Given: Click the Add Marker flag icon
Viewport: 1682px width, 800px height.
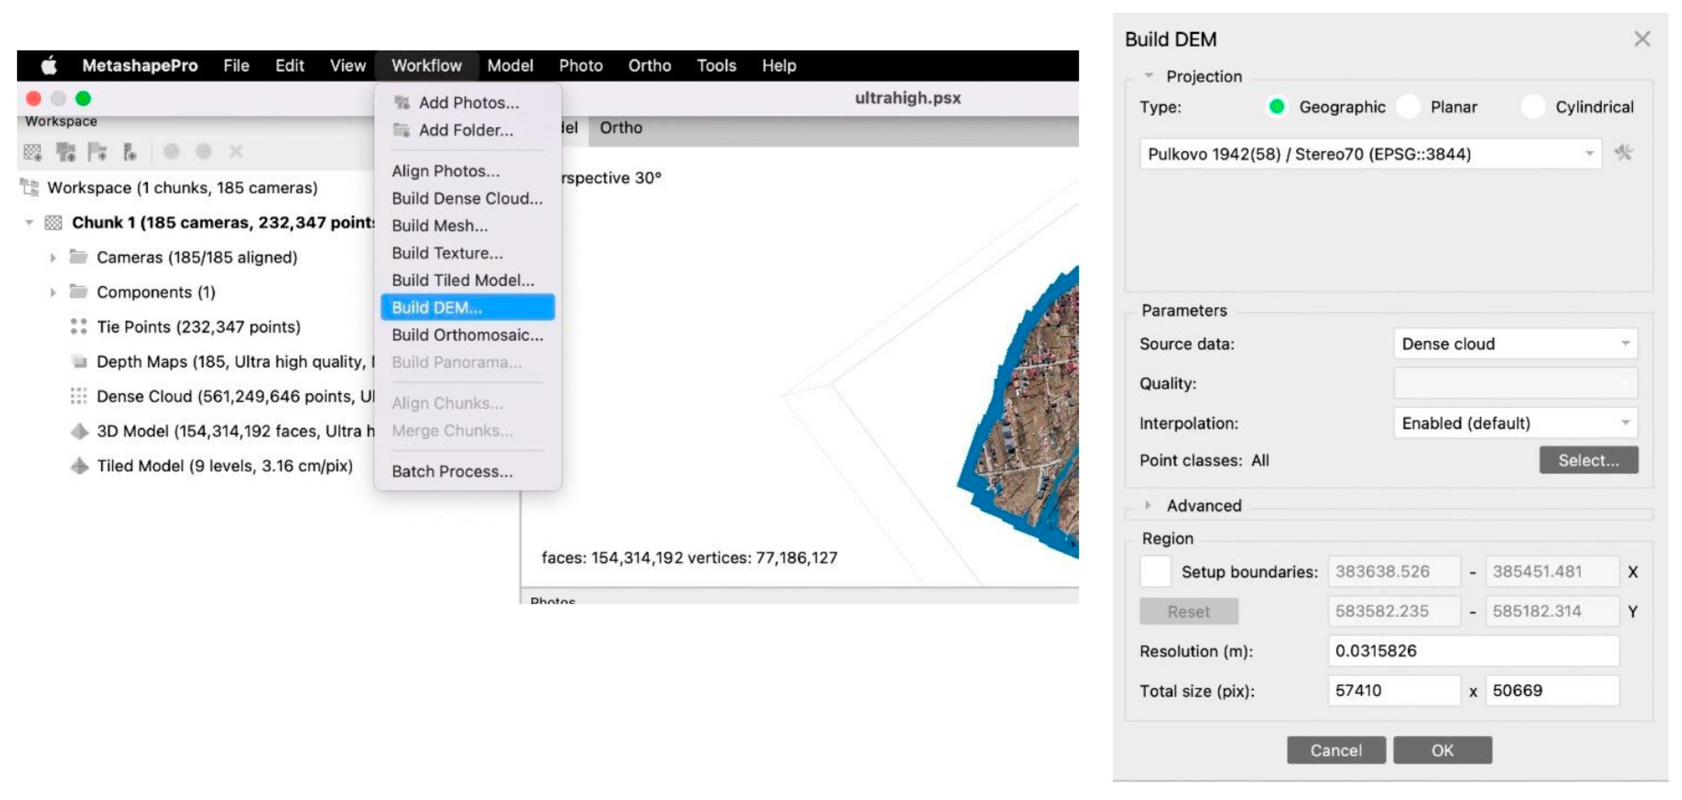Looking at the screenshot, I should [x=98, y=152].
